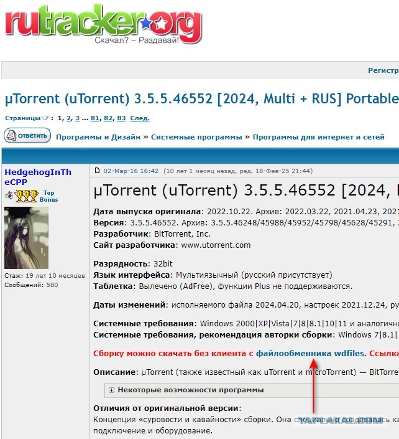Viewport: 399px width, 439px height.
Task: Select the 'Даты изменений' line
Action: click(x=246, y=304)
